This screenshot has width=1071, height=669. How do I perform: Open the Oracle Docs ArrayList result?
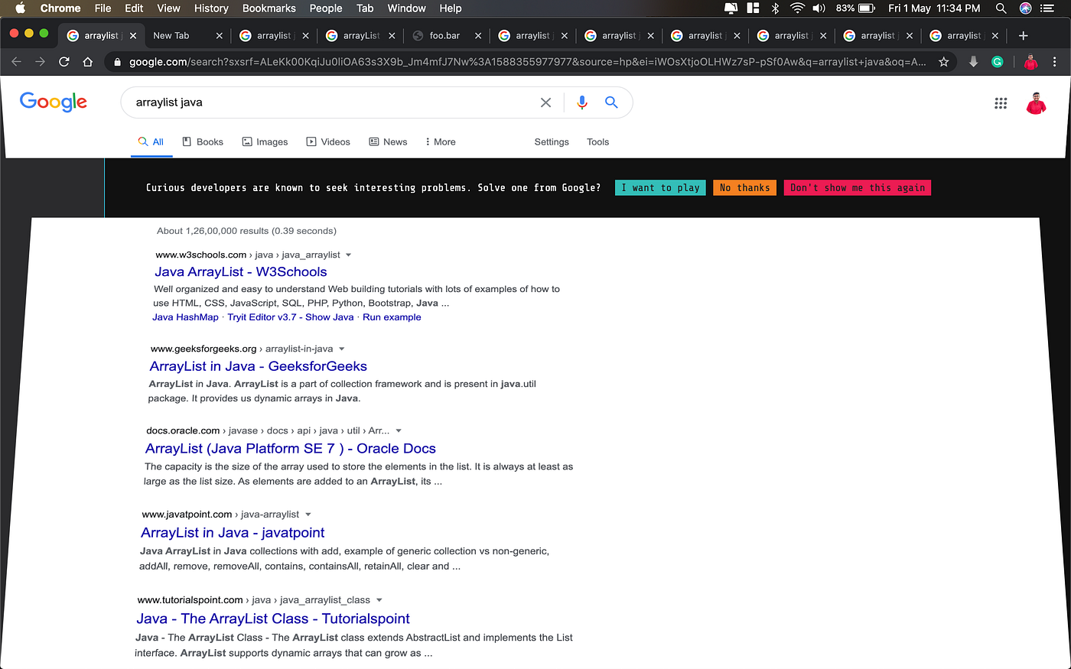[291, 449]
